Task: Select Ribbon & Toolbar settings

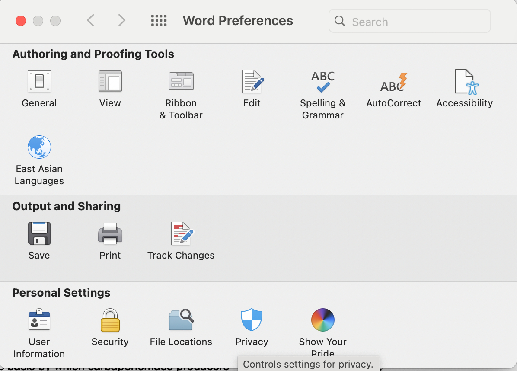Action: (181, 82)
